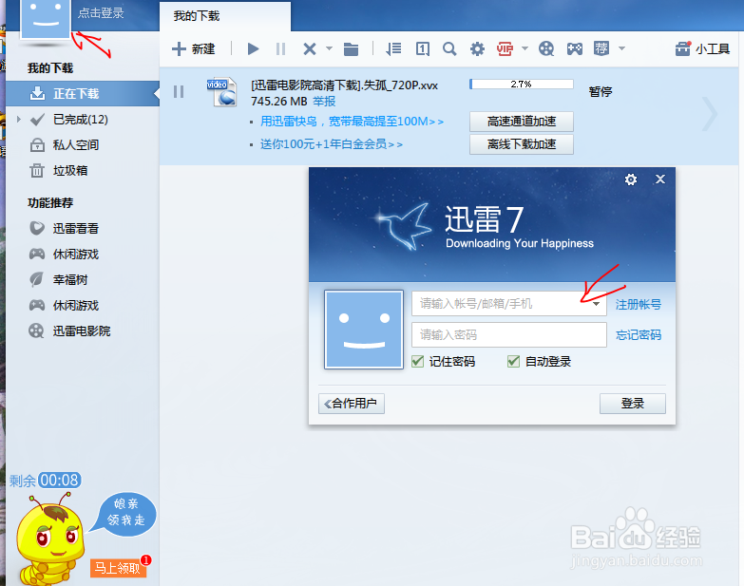Open the film reel cinema icon in toolbar

click(546, 48)
